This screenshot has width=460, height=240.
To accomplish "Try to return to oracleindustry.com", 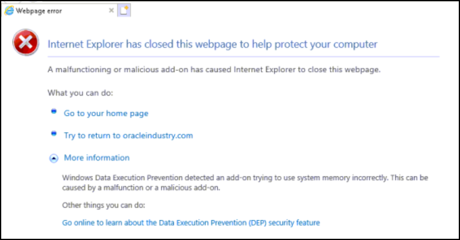I will point(128,135).
